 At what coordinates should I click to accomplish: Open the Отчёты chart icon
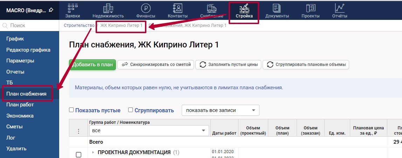click(340, 8)
